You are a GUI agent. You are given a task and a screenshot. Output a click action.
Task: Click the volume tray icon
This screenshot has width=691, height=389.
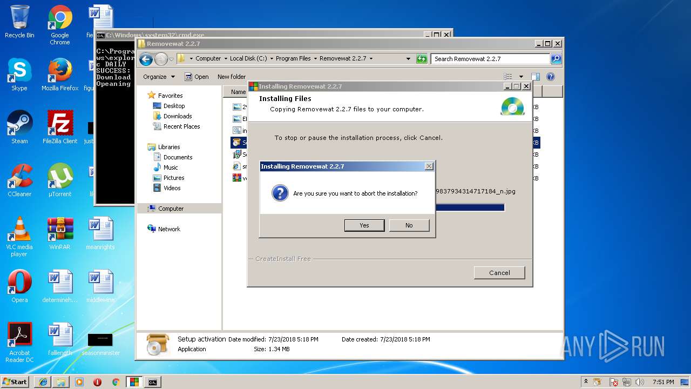pyautogui.click(x=641, y=382)
